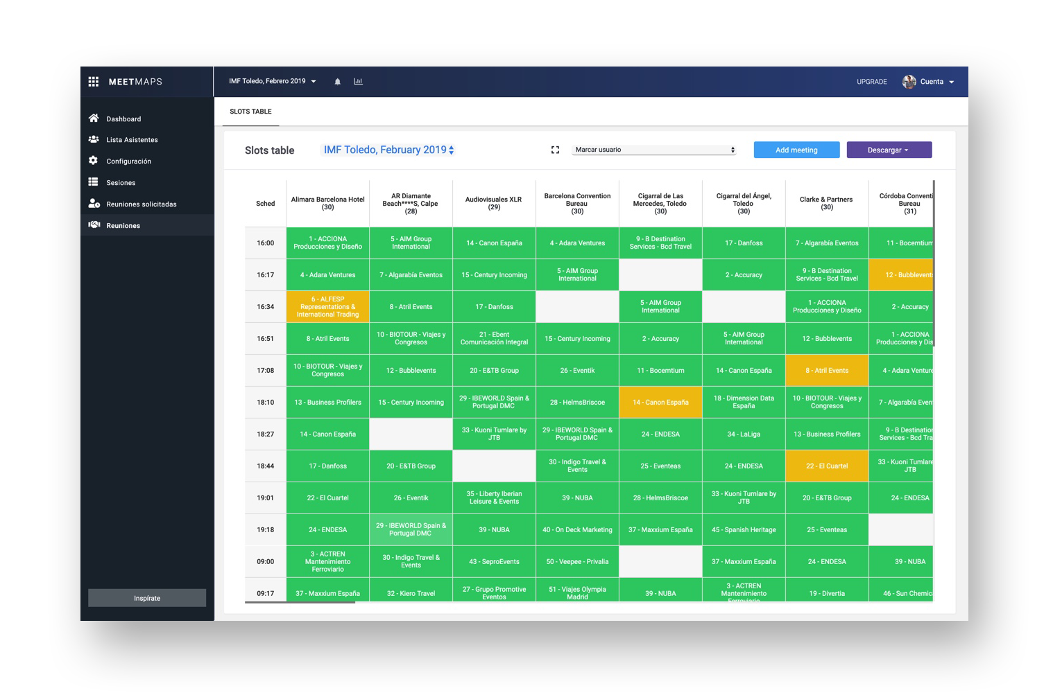Click the vertical scrollbar of the slots table
This screenshot has width=1053, height=695.
pyautogui.click(x=934, y=263)
